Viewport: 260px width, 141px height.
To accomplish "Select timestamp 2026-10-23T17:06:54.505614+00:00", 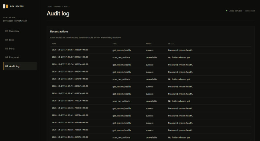I will (x=70, y=64).
